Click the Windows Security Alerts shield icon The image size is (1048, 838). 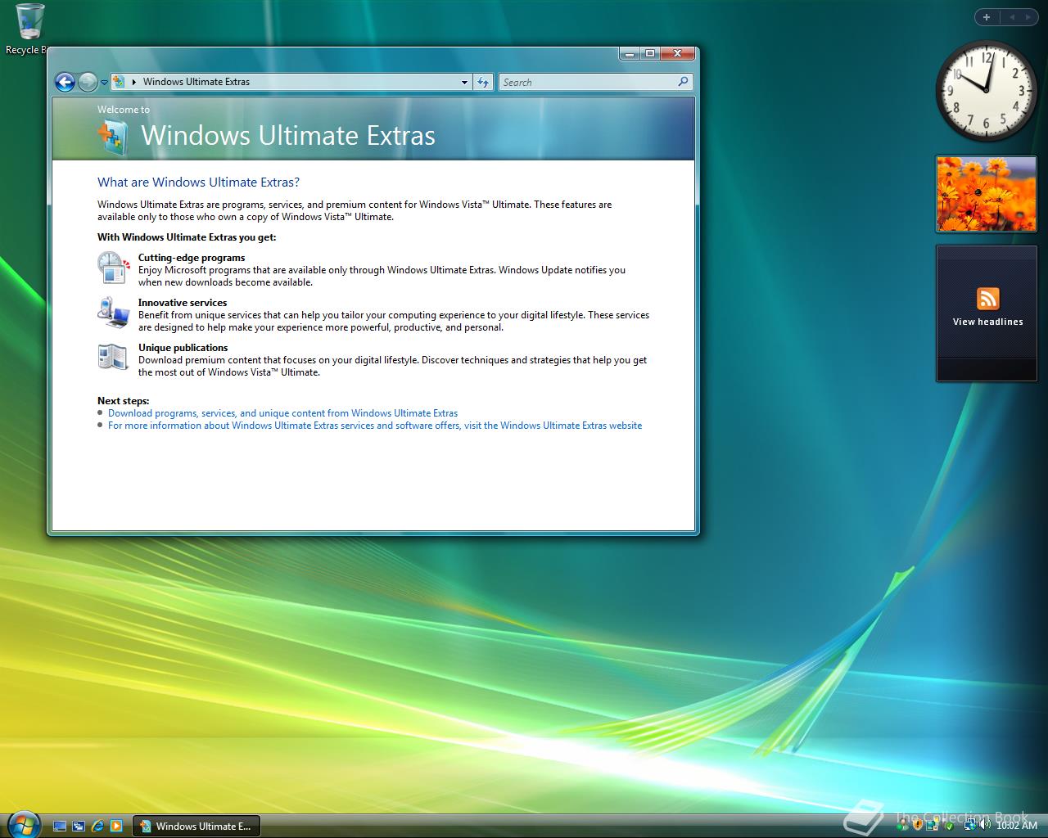(918, 826)
